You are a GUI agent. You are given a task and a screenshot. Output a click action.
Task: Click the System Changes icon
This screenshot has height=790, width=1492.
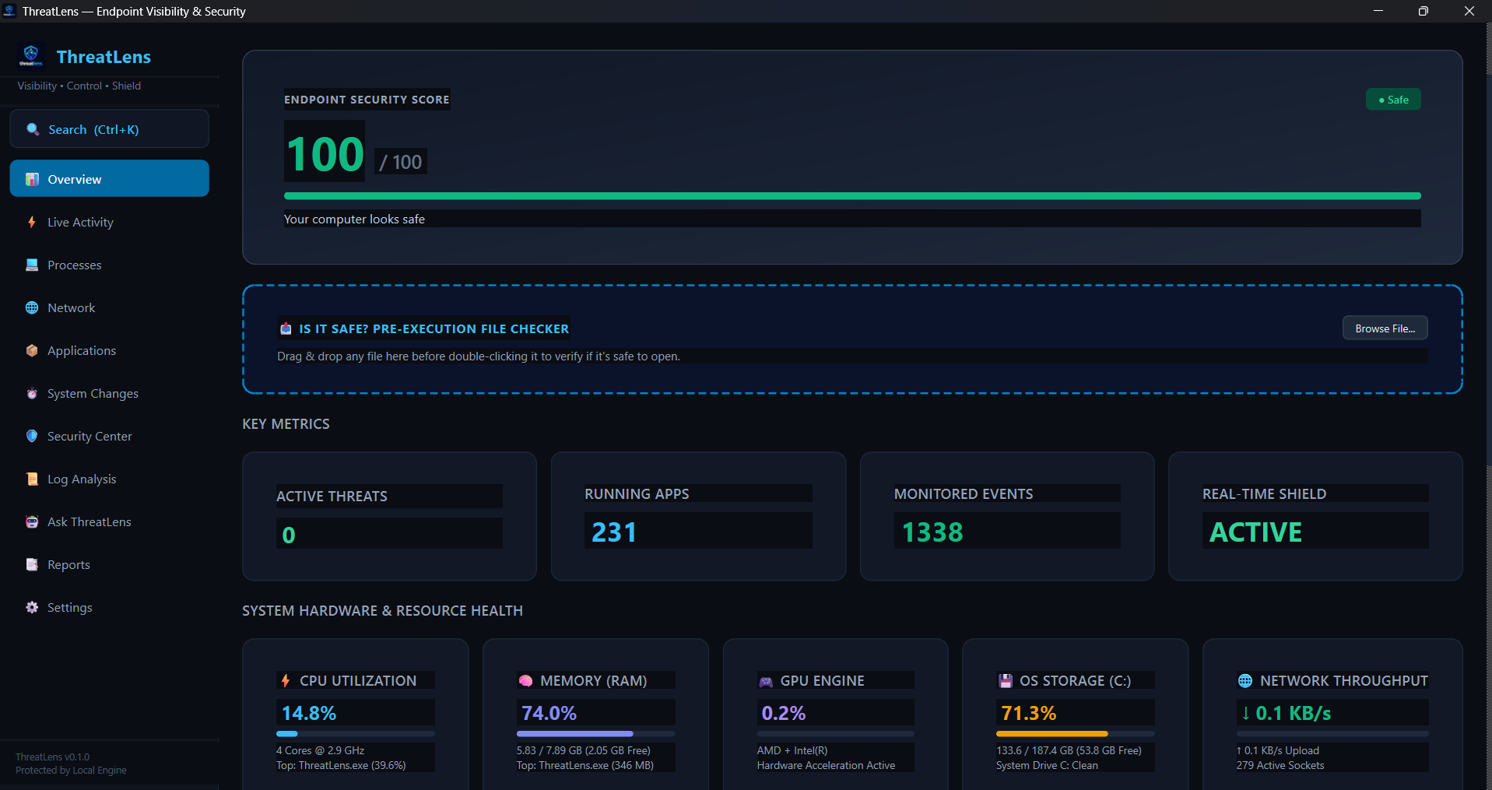pos(32,393)
